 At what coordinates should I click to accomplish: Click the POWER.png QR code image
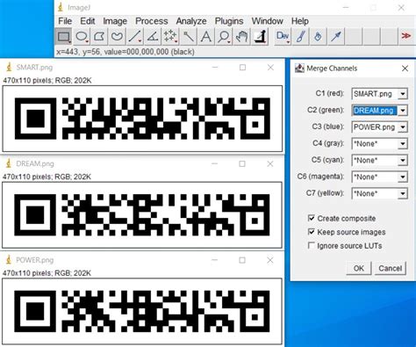pos(142,311)
